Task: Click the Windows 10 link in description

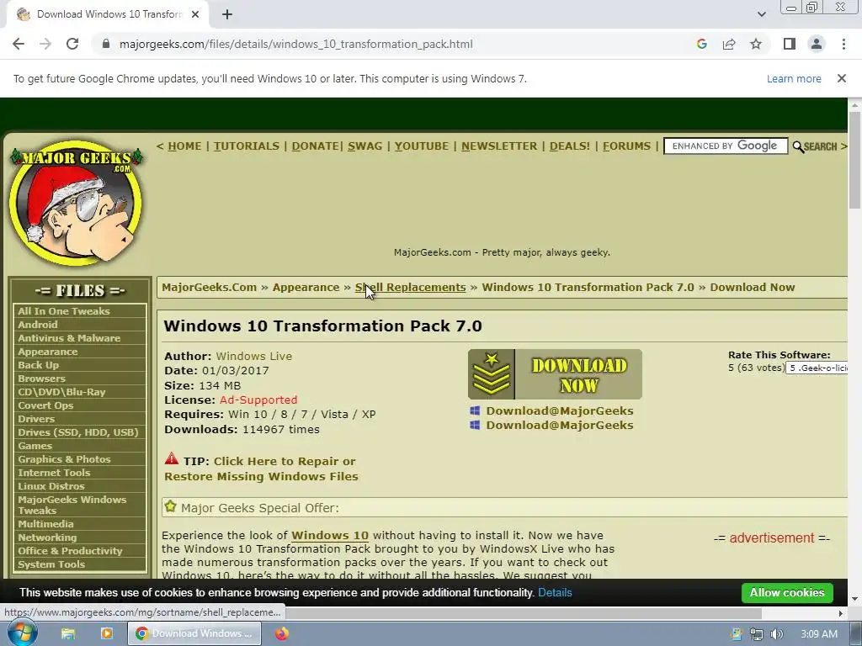Action: [x=330, y=536]
